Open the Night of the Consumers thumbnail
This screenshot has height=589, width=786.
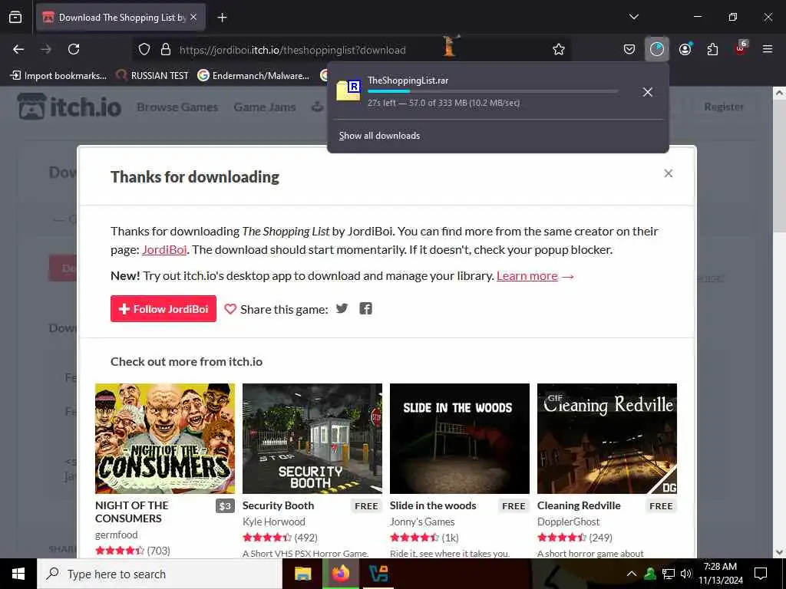click(165, 439)
